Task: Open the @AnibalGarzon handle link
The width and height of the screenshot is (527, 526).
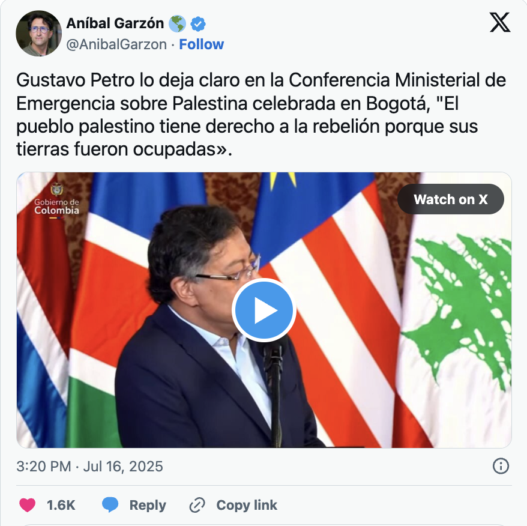Action: pyautogui.click(x=116, y=44)
